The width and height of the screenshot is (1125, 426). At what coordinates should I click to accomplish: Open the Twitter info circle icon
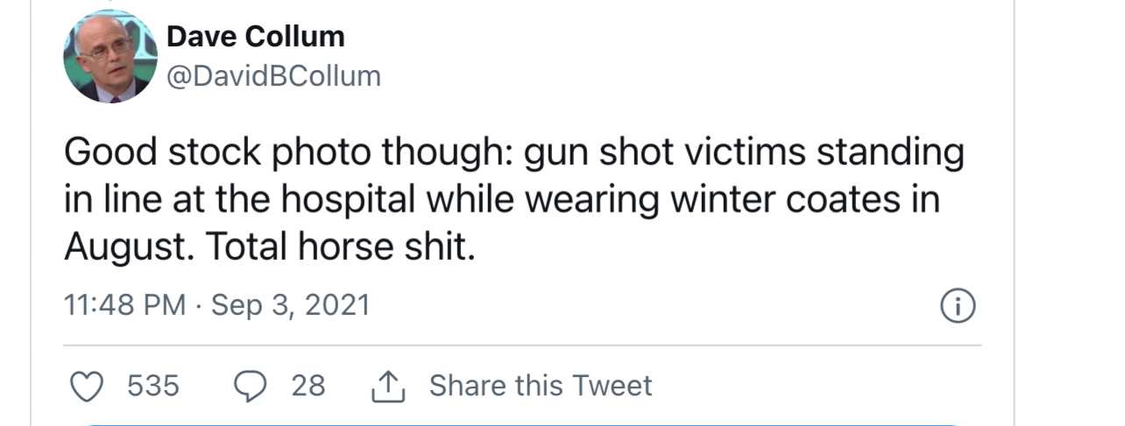(958, 306)
